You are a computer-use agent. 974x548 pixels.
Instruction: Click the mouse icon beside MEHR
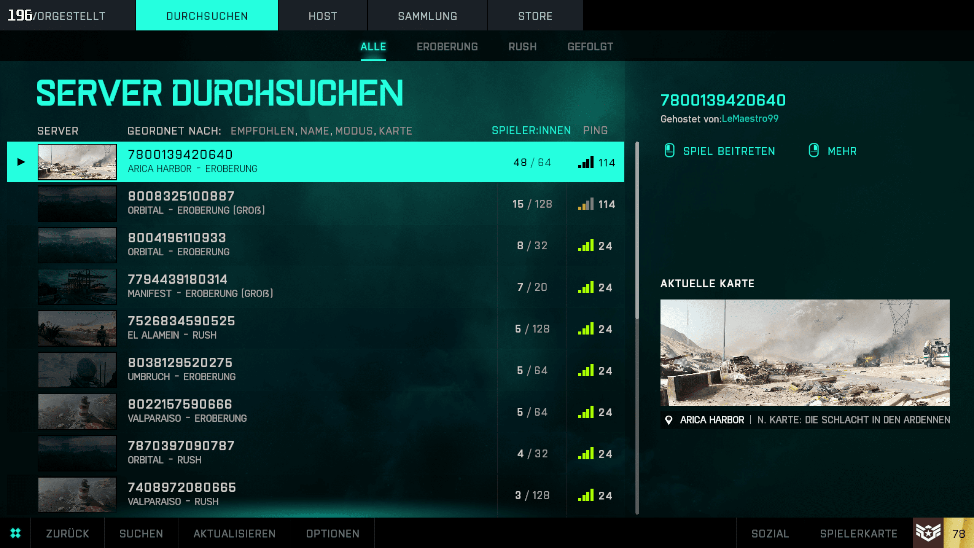[x=813, y=151]
